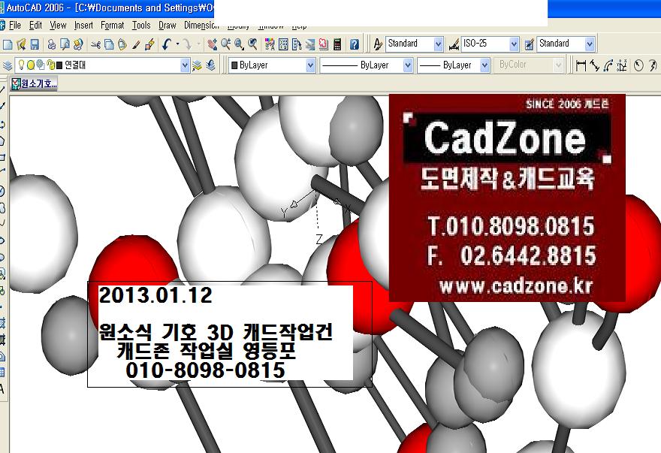Select the Zoom Window tool

tap(239, 44)
